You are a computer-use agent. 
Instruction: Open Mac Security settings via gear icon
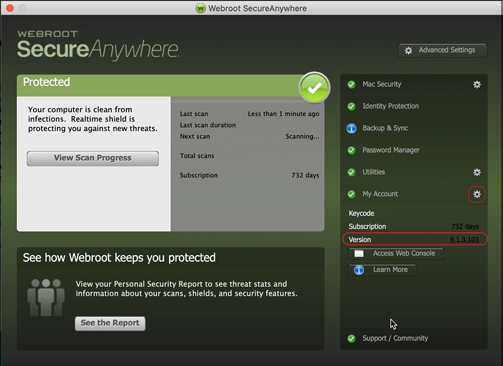477,84
